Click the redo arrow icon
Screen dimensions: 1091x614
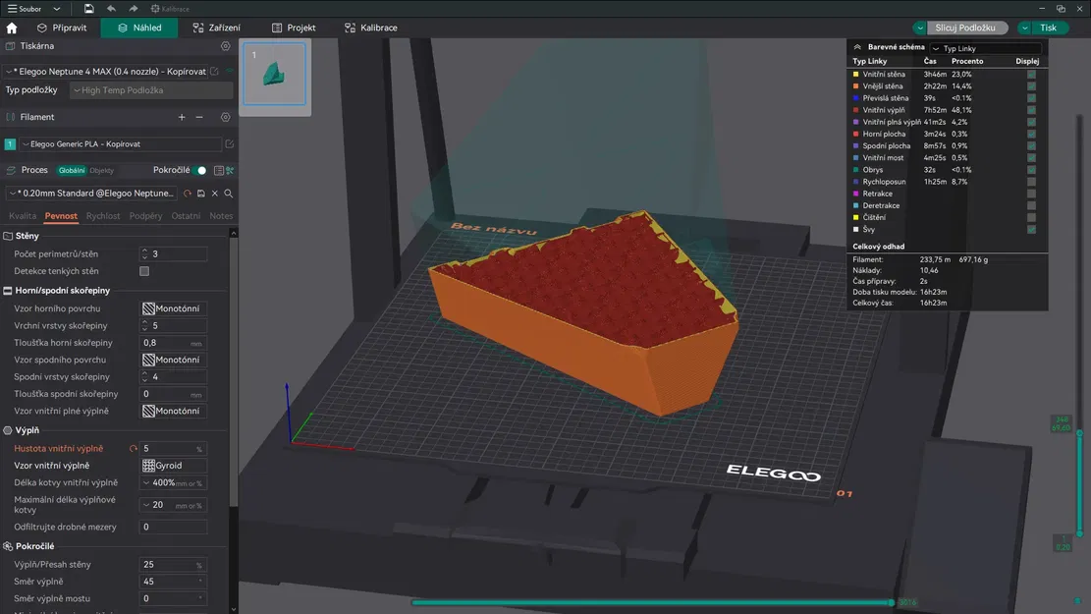point(135,8)
